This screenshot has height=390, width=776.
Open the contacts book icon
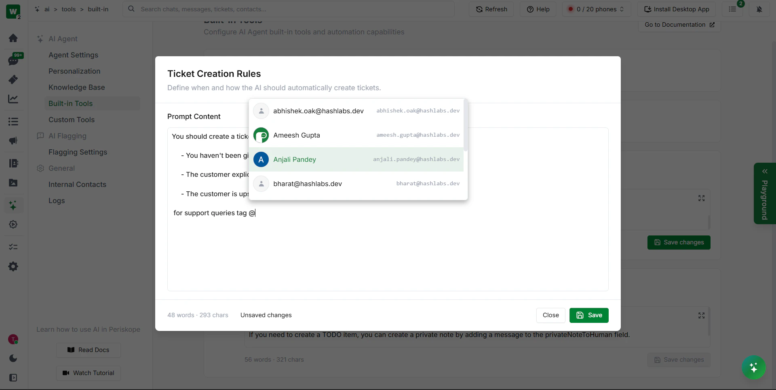click(13, 163)
